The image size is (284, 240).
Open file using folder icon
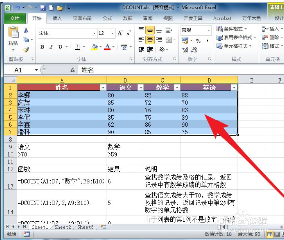pos(60,8)
